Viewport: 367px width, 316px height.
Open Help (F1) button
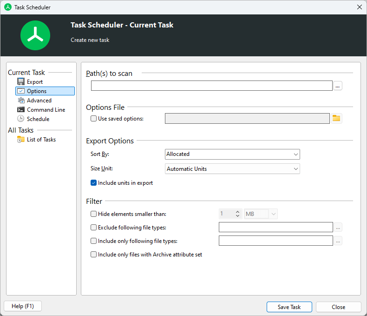point(22,306)
